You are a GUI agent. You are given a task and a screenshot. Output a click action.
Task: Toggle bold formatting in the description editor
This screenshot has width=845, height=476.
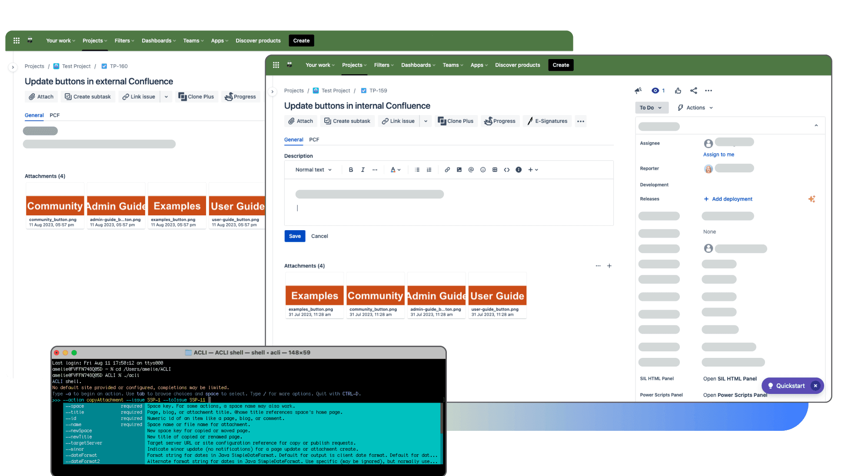click(x=351, y=169)
